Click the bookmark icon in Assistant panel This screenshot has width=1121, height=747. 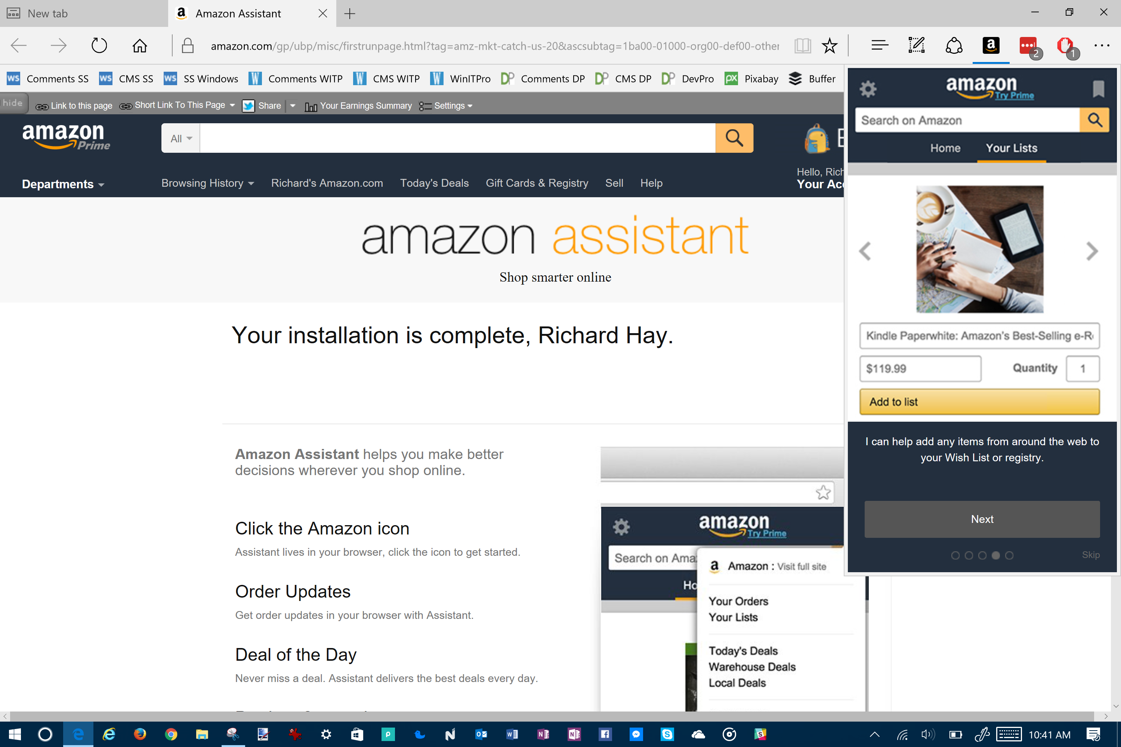[x=1098, y=89]
